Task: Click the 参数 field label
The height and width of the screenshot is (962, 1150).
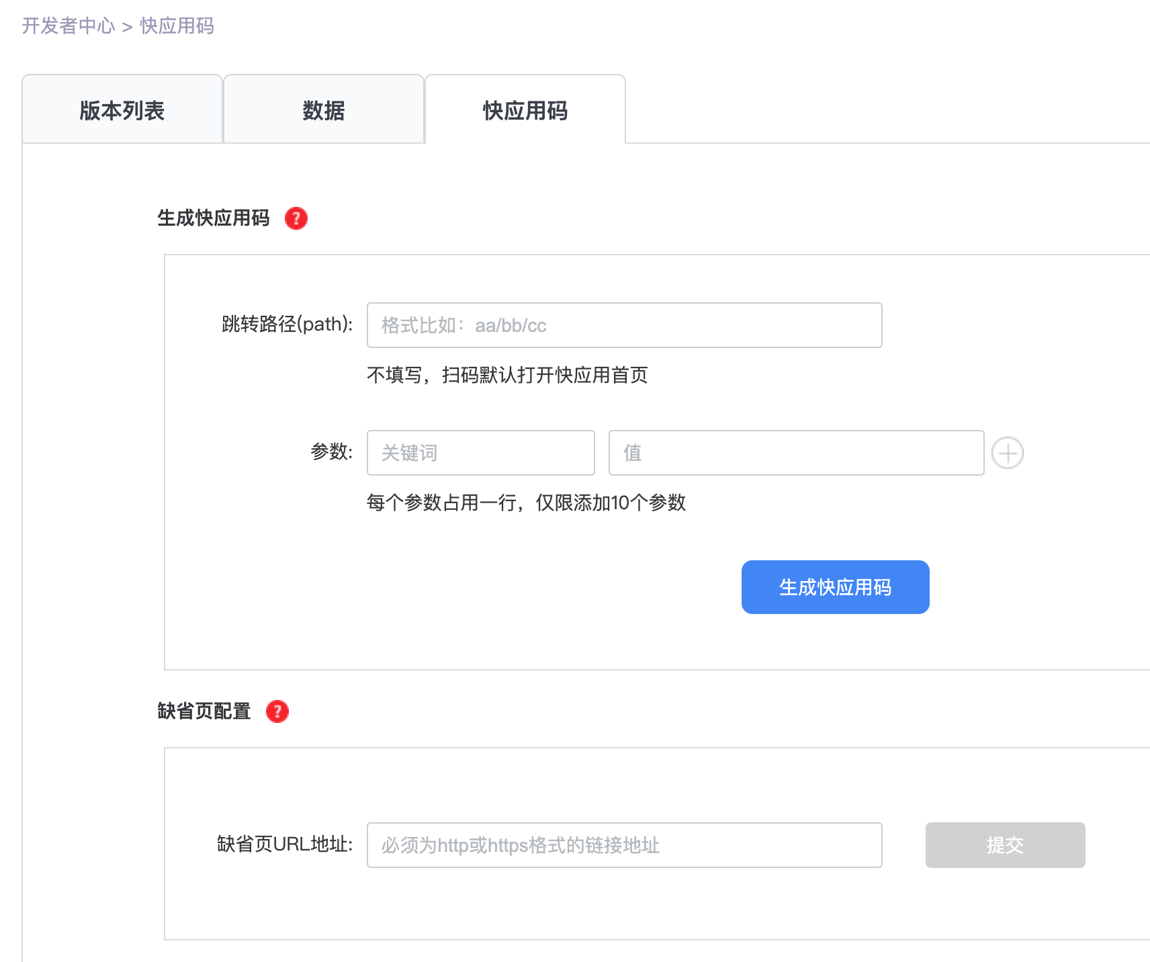Action: pos(331,451)
